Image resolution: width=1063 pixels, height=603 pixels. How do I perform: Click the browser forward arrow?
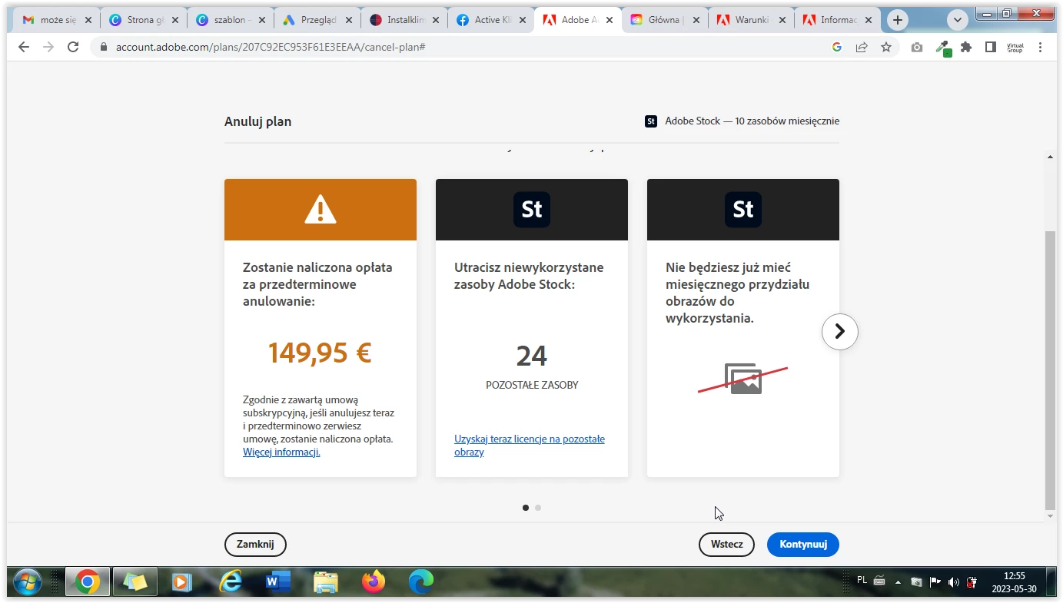(48, 47)
